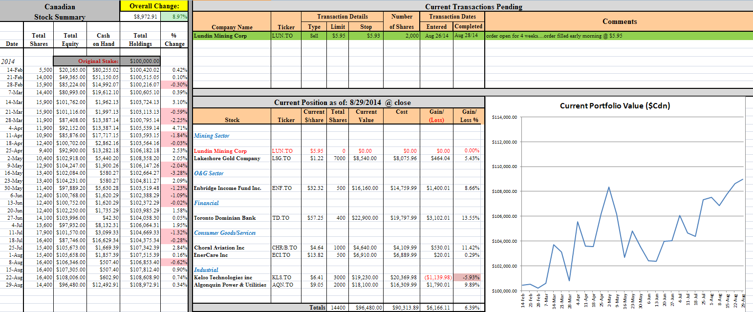Click Algonquin Power & Utilities name

(x=230, y=285)
